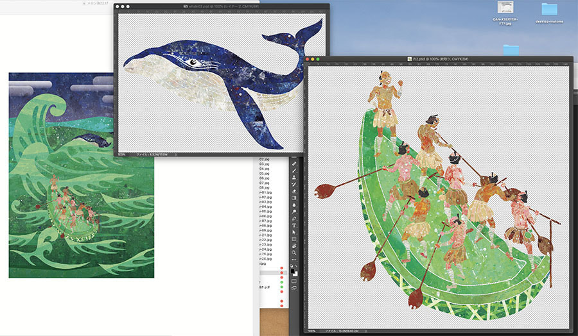This screenshot has width=578, height=336.
Task: Click the zoom percentage field in whale window
Action: click(121, 155)
